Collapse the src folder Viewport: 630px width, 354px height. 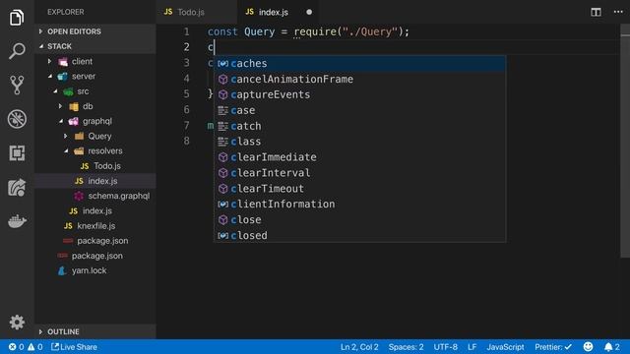pyautogui.click(x=95, y=91)
